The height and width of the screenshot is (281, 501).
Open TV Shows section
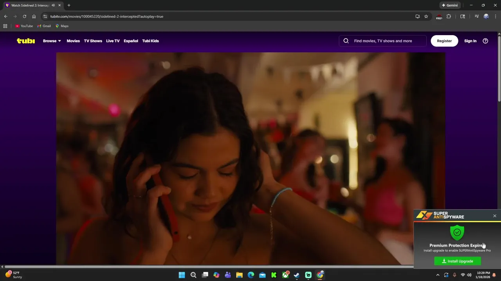click(x=93, y=41)
